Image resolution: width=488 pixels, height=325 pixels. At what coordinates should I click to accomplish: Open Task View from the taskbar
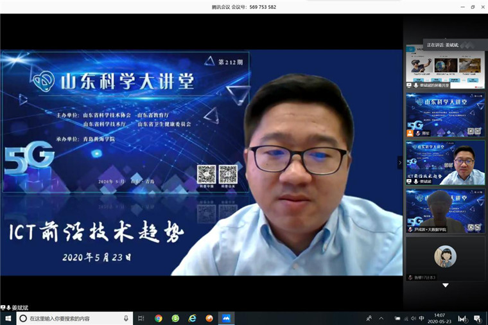(141, 319)
